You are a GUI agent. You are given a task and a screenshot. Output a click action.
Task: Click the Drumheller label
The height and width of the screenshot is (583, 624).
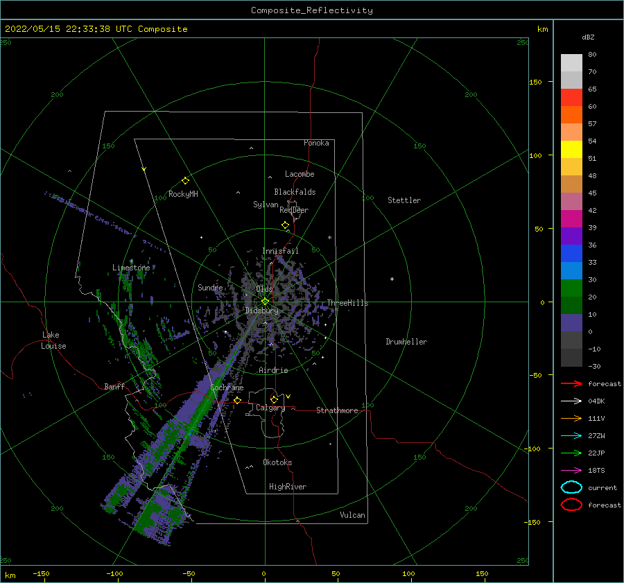406,342
